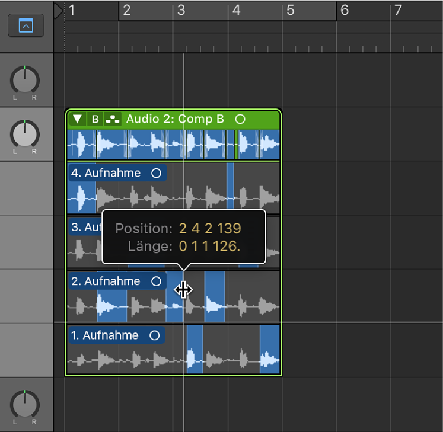Screen dimensions: 443x432
Task: Open the take folder pop-up menu labeled B
Action: pyautogui.click(x=95, y=119)
